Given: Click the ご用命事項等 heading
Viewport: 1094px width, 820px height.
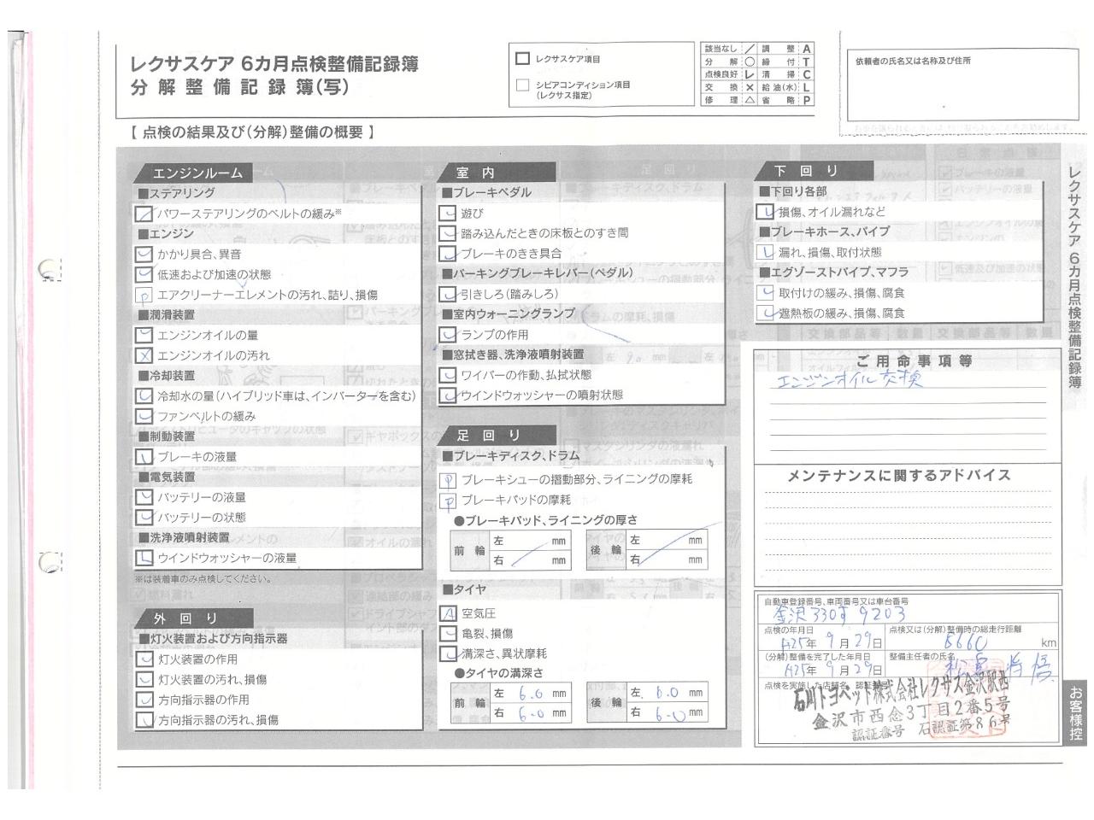Looking at the screenshot, I should coord(914,360).
